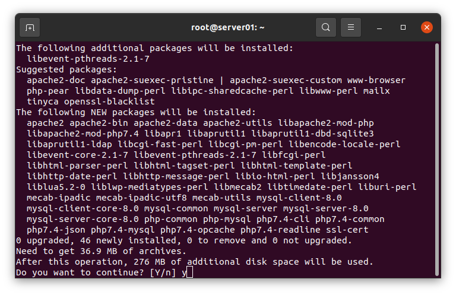Open the terminal search tool
Image resolution: width=456 pixels, height=295 pixels.
[x=326, y=27]
